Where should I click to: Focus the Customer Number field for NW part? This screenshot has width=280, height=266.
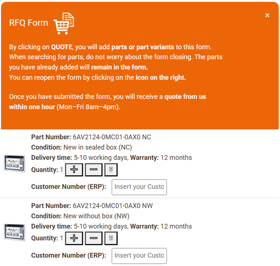(x=140, y=256)
